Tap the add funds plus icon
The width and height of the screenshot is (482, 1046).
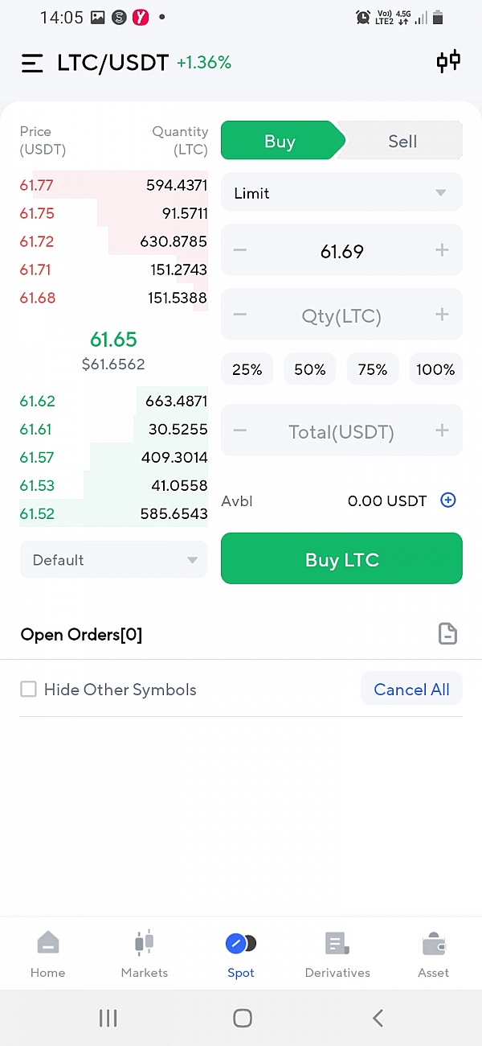click(x=448, y=500)
